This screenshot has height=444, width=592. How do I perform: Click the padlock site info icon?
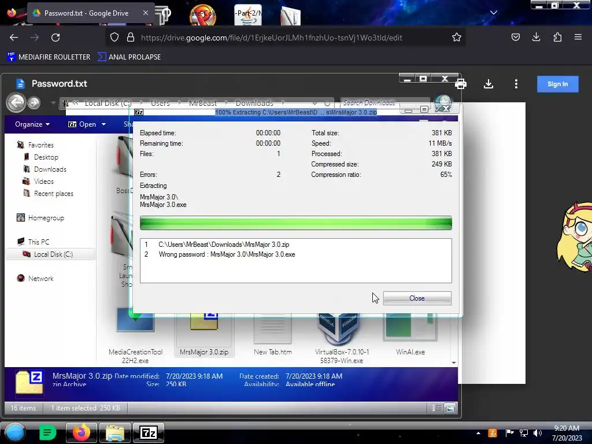(x=131, y=38)
